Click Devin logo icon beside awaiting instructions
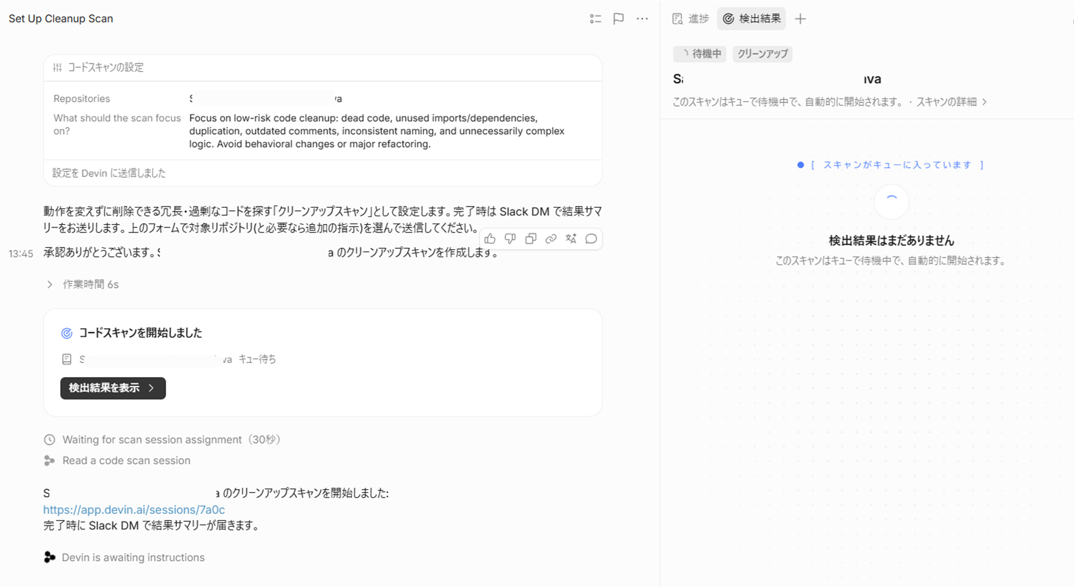The image size is (1074, 587). [49, 557]
